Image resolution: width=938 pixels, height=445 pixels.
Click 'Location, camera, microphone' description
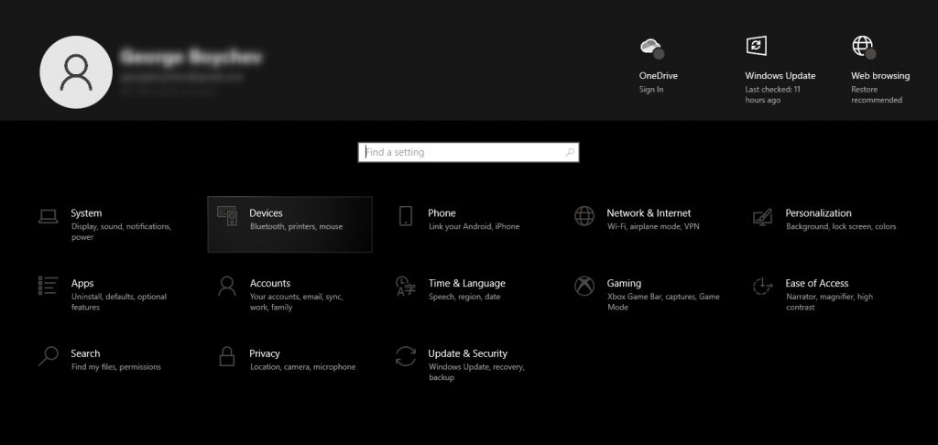(302, 367)
